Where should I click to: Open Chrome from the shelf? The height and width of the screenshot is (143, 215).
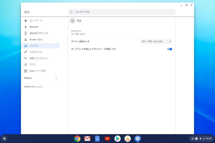tap(77, 139)
